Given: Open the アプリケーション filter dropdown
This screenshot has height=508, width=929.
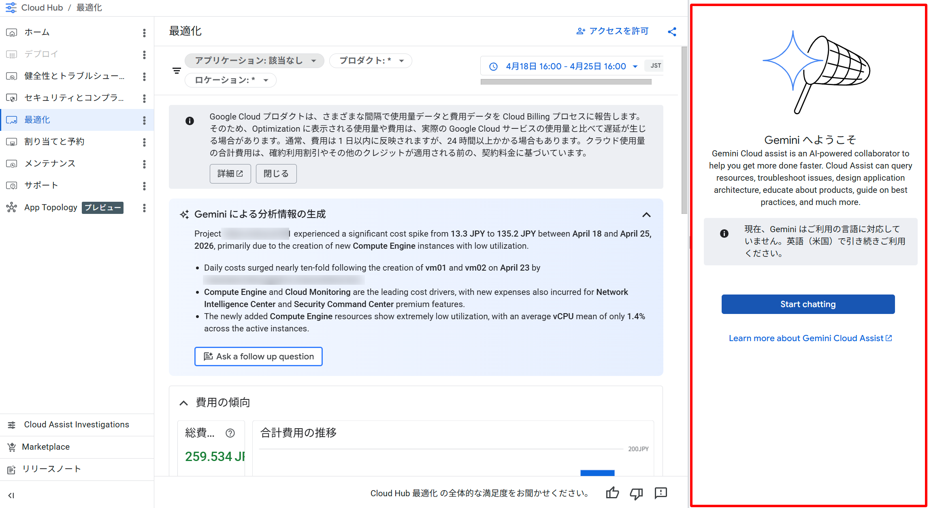Looking at the screenshot, I should [x=254, y=61].
